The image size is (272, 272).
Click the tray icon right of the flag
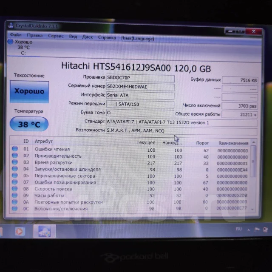point(265,230)
